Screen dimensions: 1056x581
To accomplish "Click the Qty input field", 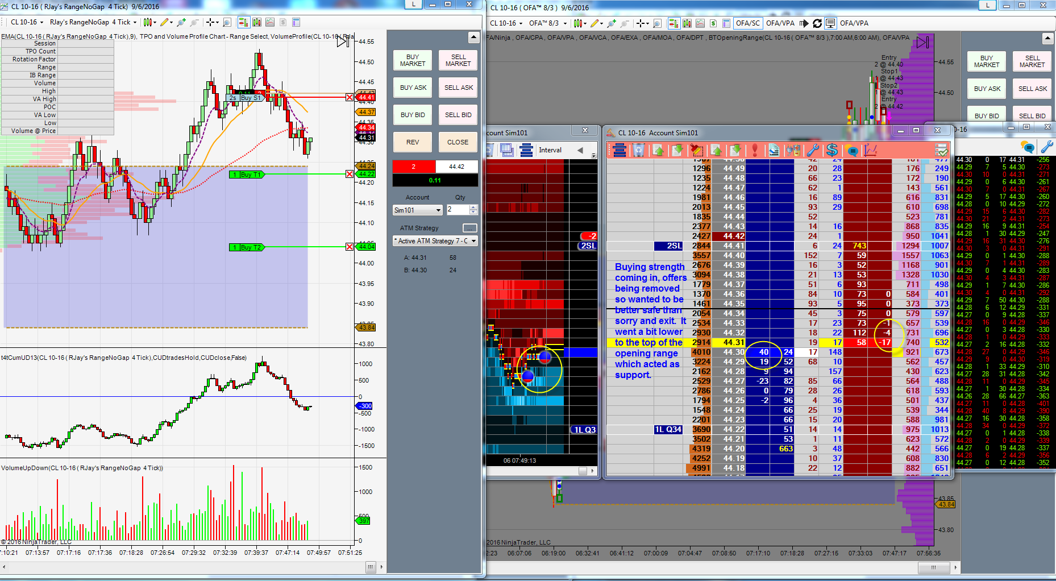I will pyautogui.click(x=458, y=210).
